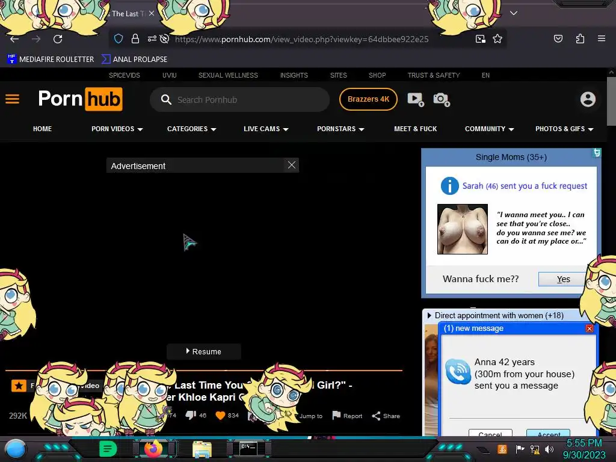Favorite the video with the heart icon
The height and width of the screenshot is (462, 616).
220,416
